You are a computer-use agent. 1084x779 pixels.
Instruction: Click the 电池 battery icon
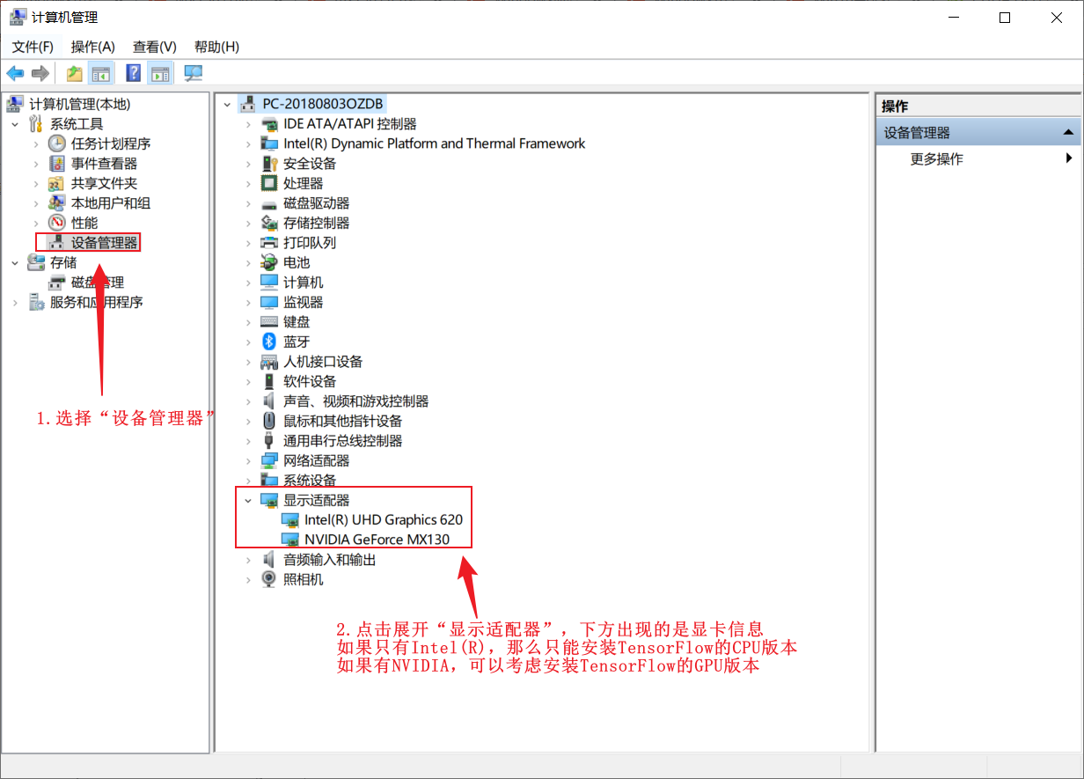(269, 262)
